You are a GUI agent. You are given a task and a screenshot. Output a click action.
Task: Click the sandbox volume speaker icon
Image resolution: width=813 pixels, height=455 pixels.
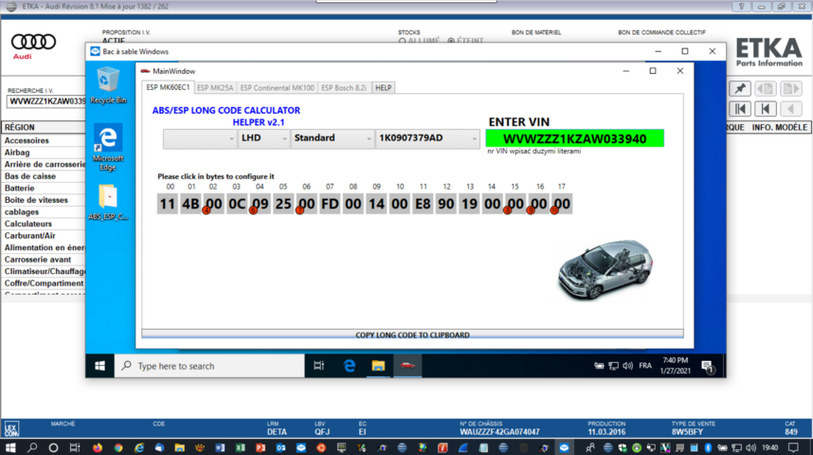point(628,366)
